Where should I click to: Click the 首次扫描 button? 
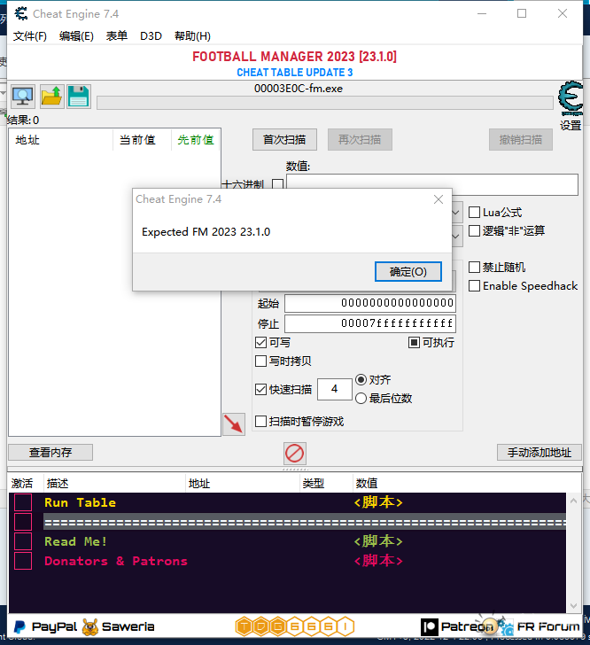[284, 140]
